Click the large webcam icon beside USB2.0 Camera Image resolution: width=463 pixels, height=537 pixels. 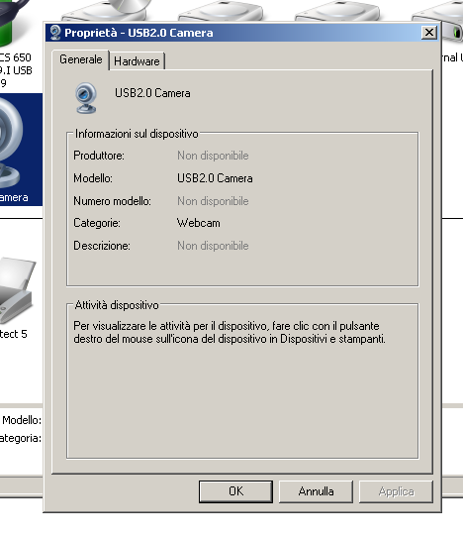[x=86, y=98]
